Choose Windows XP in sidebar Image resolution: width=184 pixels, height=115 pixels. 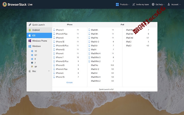coord(36,67)
